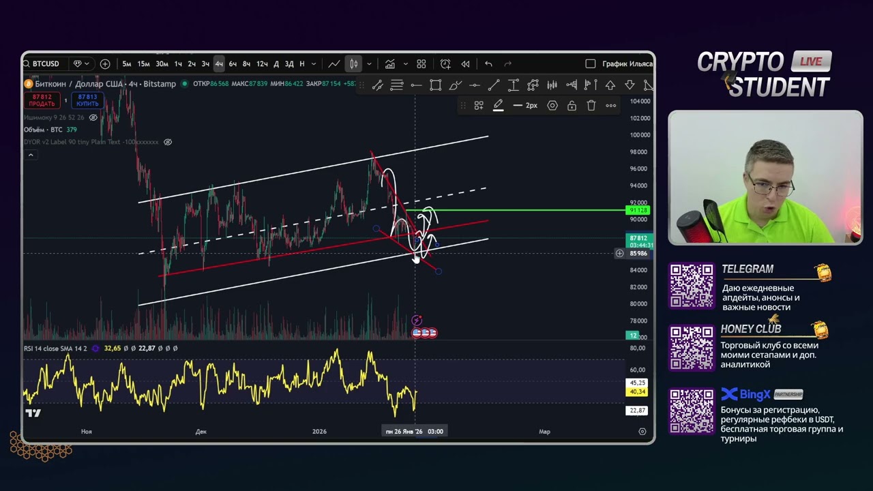
Task: Select the price range measure tool
Action: [x=513, y=85]
